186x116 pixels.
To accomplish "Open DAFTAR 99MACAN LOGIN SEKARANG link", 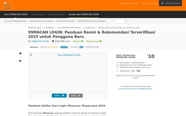I will click(91, 21).
